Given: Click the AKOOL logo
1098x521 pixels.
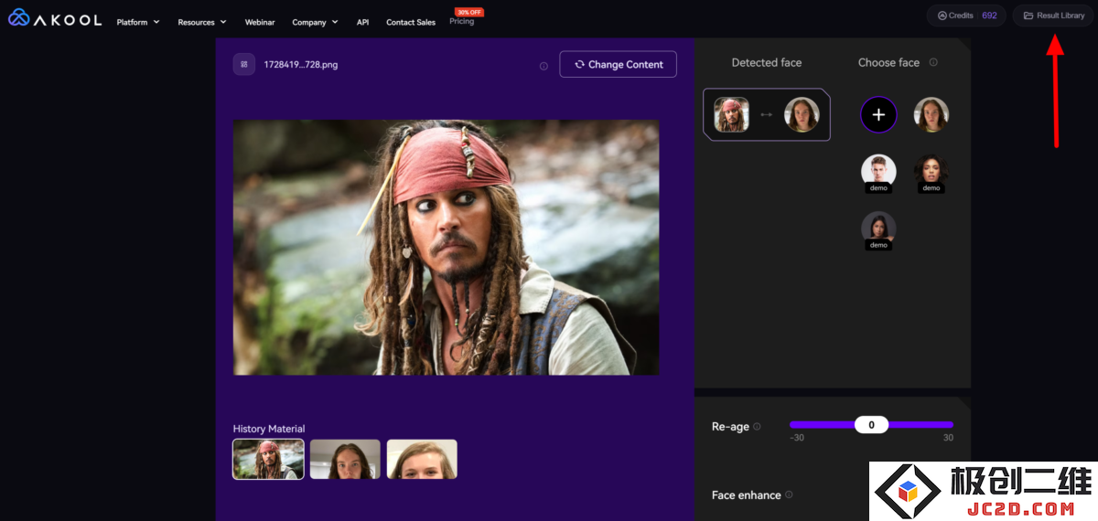Looking at the screenshot, I should click(55, 18).
